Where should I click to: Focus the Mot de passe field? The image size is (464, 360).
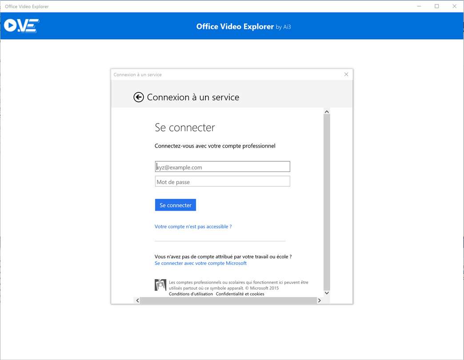click(x=223, y=181)
